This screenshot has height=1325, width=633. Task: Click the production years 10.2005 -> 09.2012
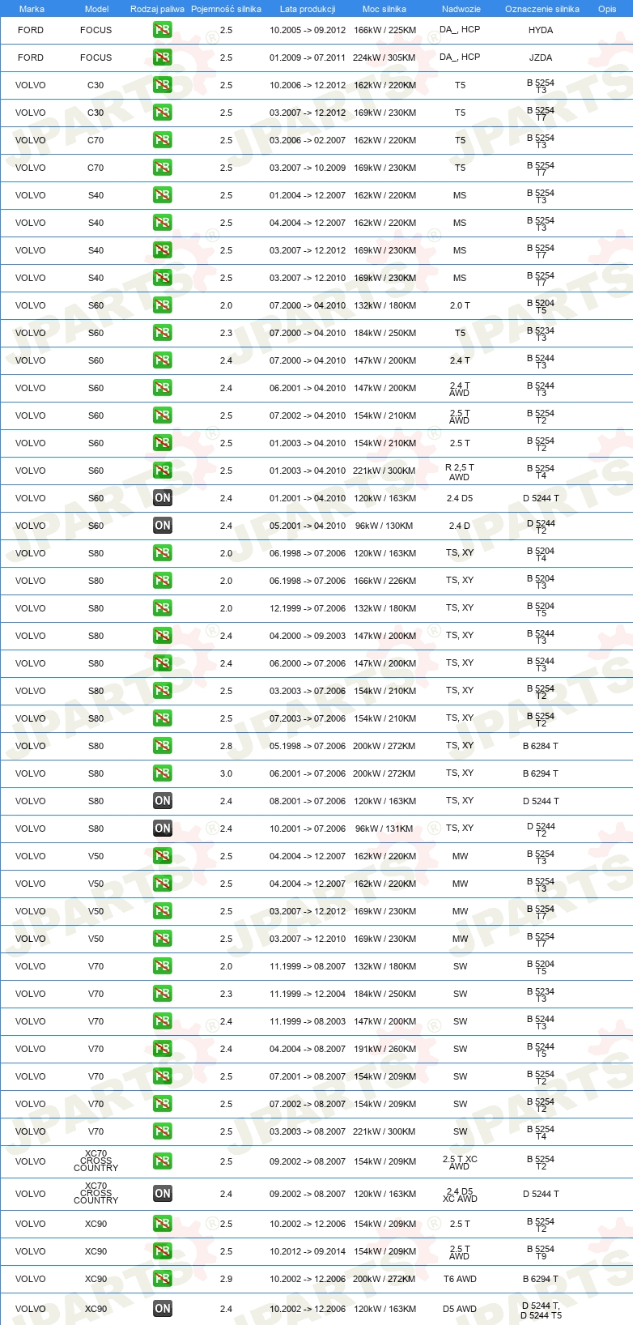click(308, 30)
